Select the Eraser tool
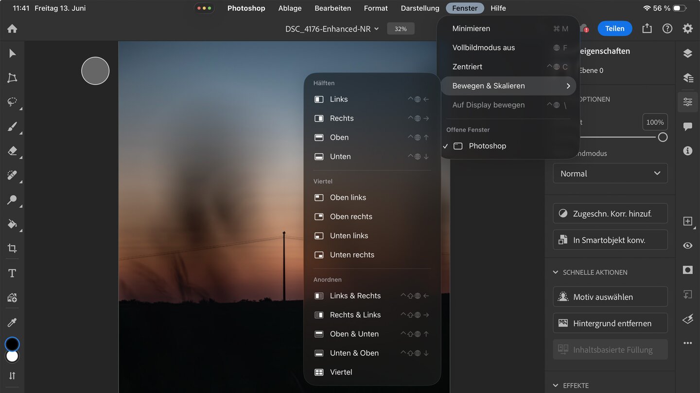 click(x=12, y=151)
